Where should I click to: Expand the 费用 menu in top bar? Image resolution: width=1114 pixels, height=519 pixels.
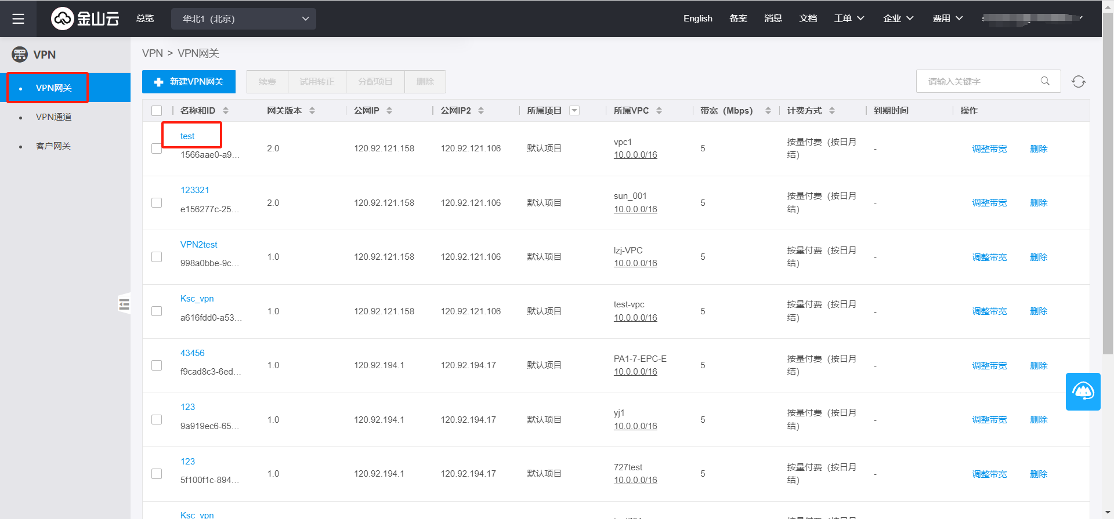point(947,19)
